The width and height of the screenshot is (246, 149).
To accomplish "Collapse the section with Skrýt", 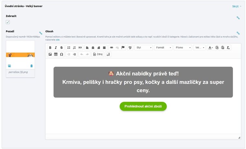I will (x=237, y=6).
